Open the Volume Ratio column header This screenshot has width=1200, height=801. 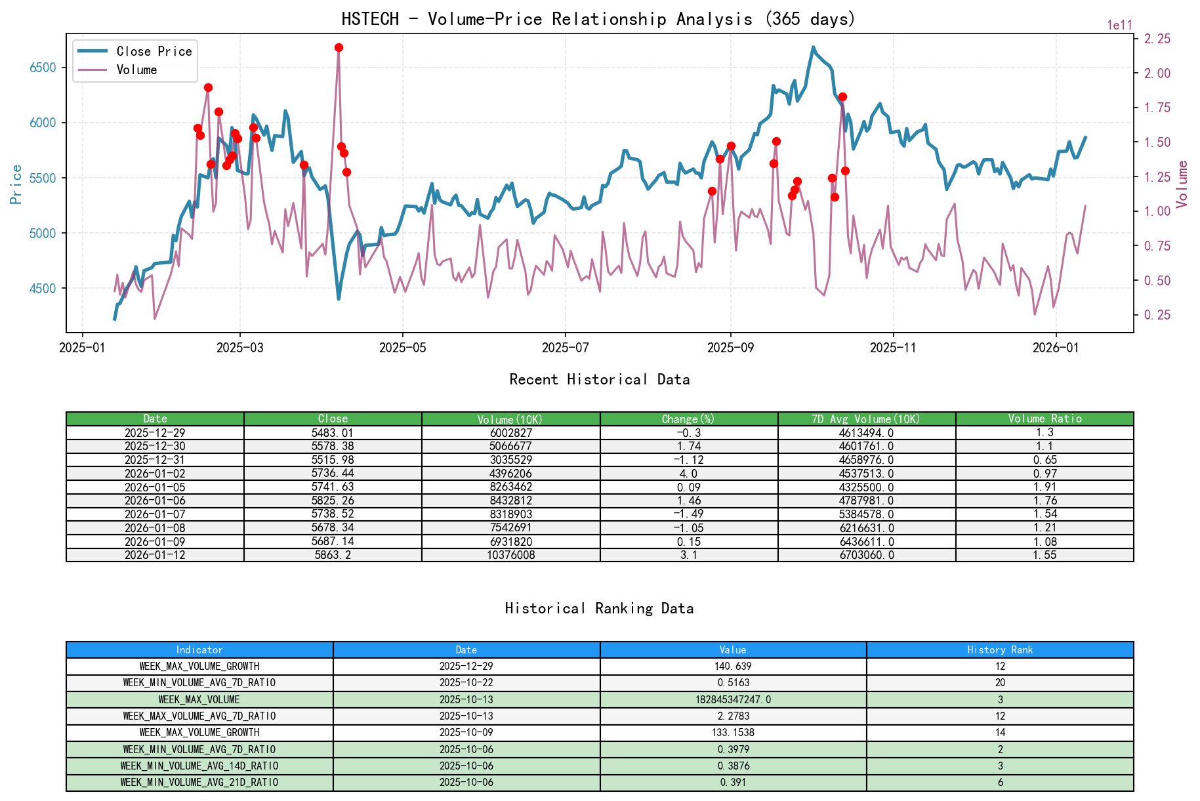(1045, 419)
